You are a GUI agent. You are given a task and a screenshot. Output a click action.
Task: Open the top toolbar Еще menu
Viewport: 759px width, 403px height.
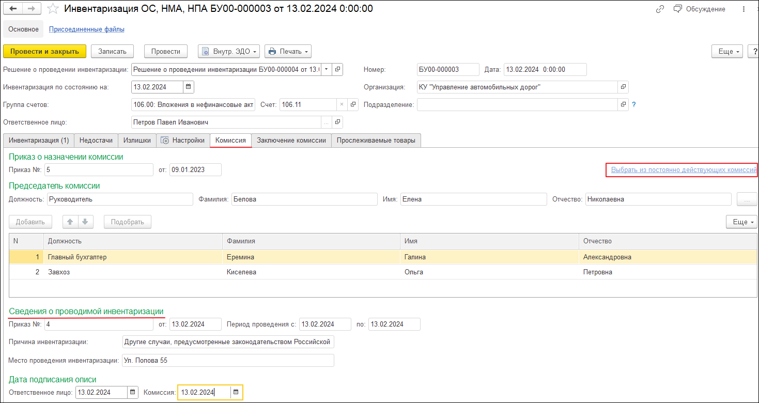(727, 51)
